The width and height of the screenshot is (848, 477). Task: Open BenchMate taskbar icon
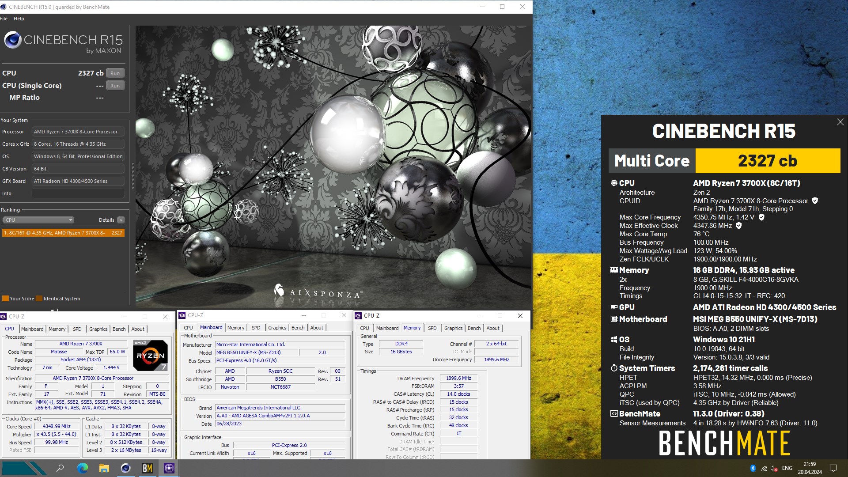point(148,468)
